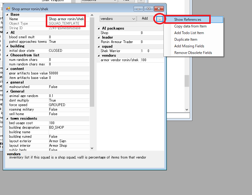252x195 pixels.
Task: Click the blood smell mult value
Action: coord(69,37)
